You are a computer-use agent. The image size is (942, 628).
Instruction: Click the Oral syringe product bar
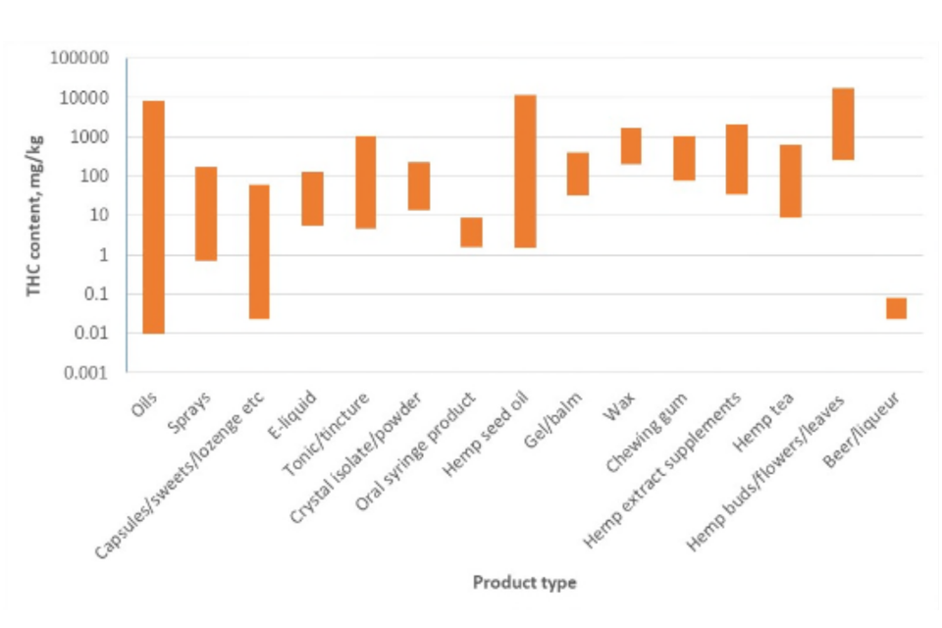(472, 232)
